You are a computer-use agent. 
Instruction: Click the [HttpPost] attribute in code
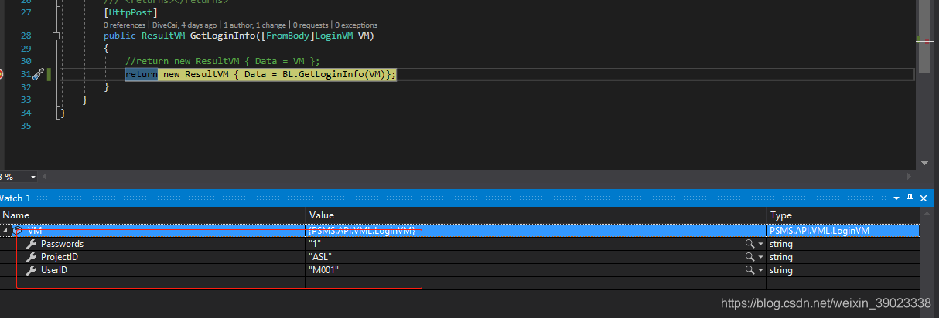(131, 12)
